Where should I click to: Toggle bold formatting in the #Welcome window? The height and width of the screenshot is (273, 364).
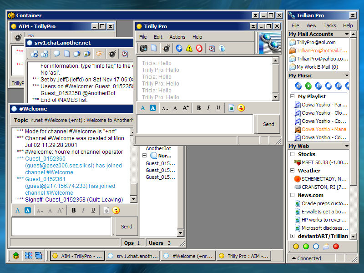[x=74, y=210]
